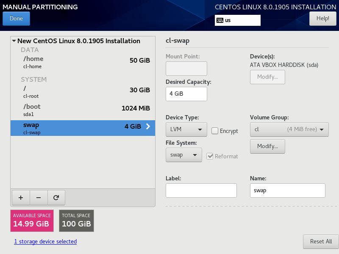Open the 1 storage device selected link
Screen dimensions: 339x254
(x=45, y=241)
